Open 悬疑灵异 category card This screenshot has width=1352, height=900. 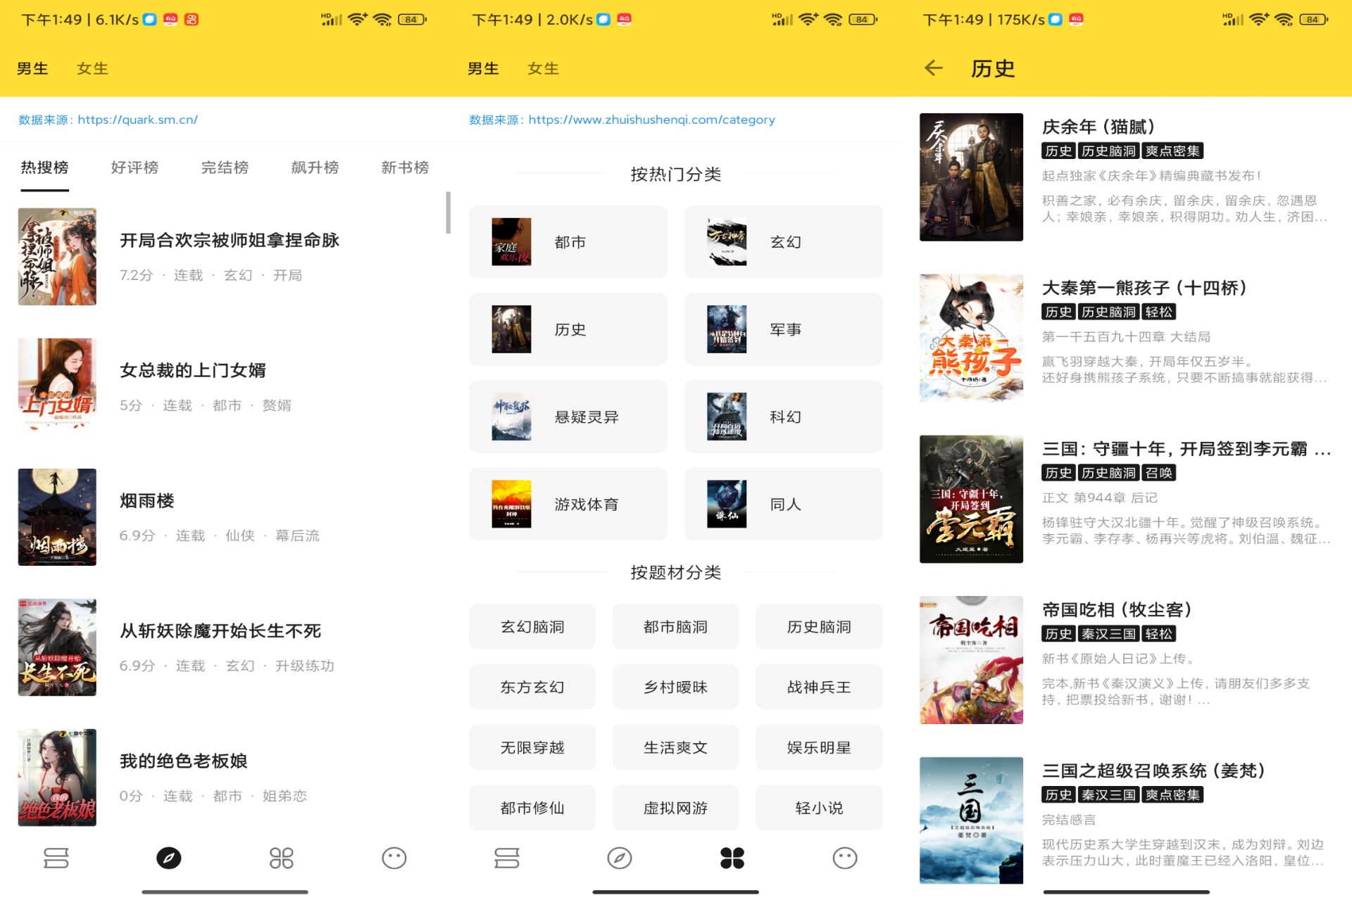pos(568,417)
